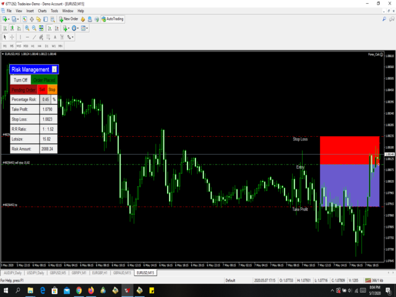Expand the chart templates dropdown

87,28
